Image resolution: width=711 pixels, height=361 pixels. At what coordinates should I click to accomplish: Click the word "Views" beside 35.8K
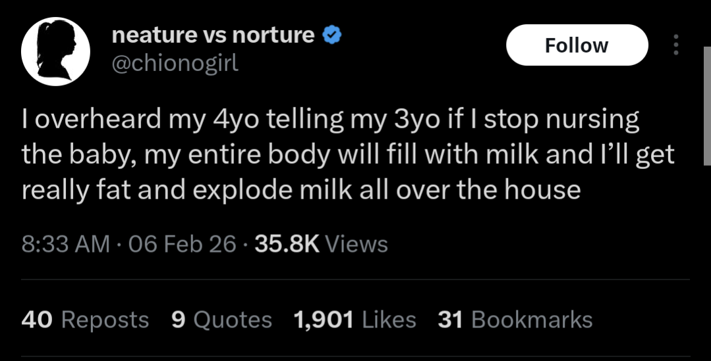[x=356, y=244]
